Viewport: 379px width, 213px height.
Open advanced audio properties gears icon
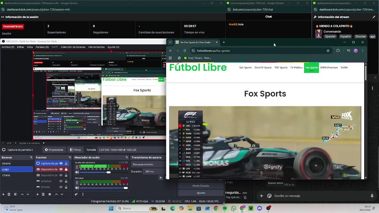point(76,194)
